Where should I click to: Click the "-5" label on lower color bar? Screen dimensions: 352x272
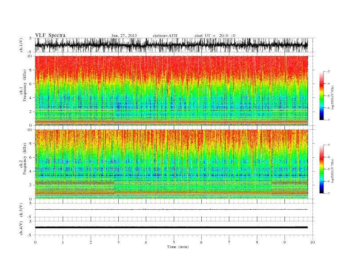328,169
